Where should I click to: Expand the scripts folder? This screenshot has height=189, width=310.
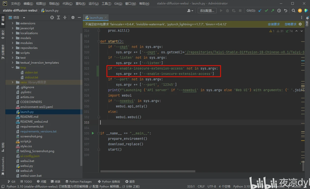pyautogui.click(x=13, y=53)
